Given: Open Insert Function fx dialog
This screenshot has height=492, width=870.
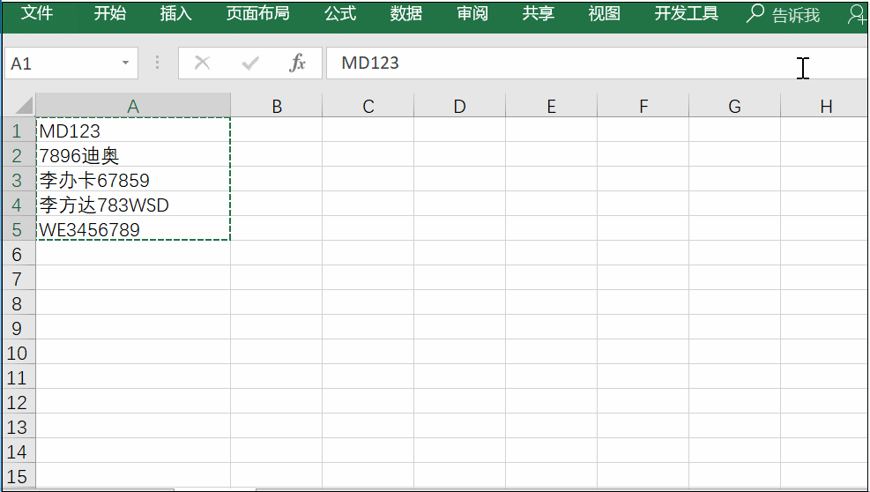Looking at the screenshot, I should pyautogui.click(x=297, y=63).
